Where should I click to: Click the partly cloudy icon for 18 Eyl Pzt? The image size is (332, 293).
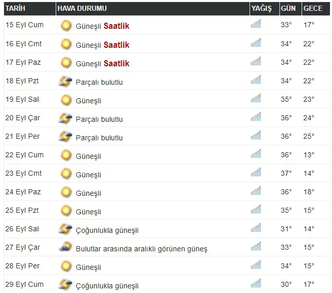(x=65, y=81)
